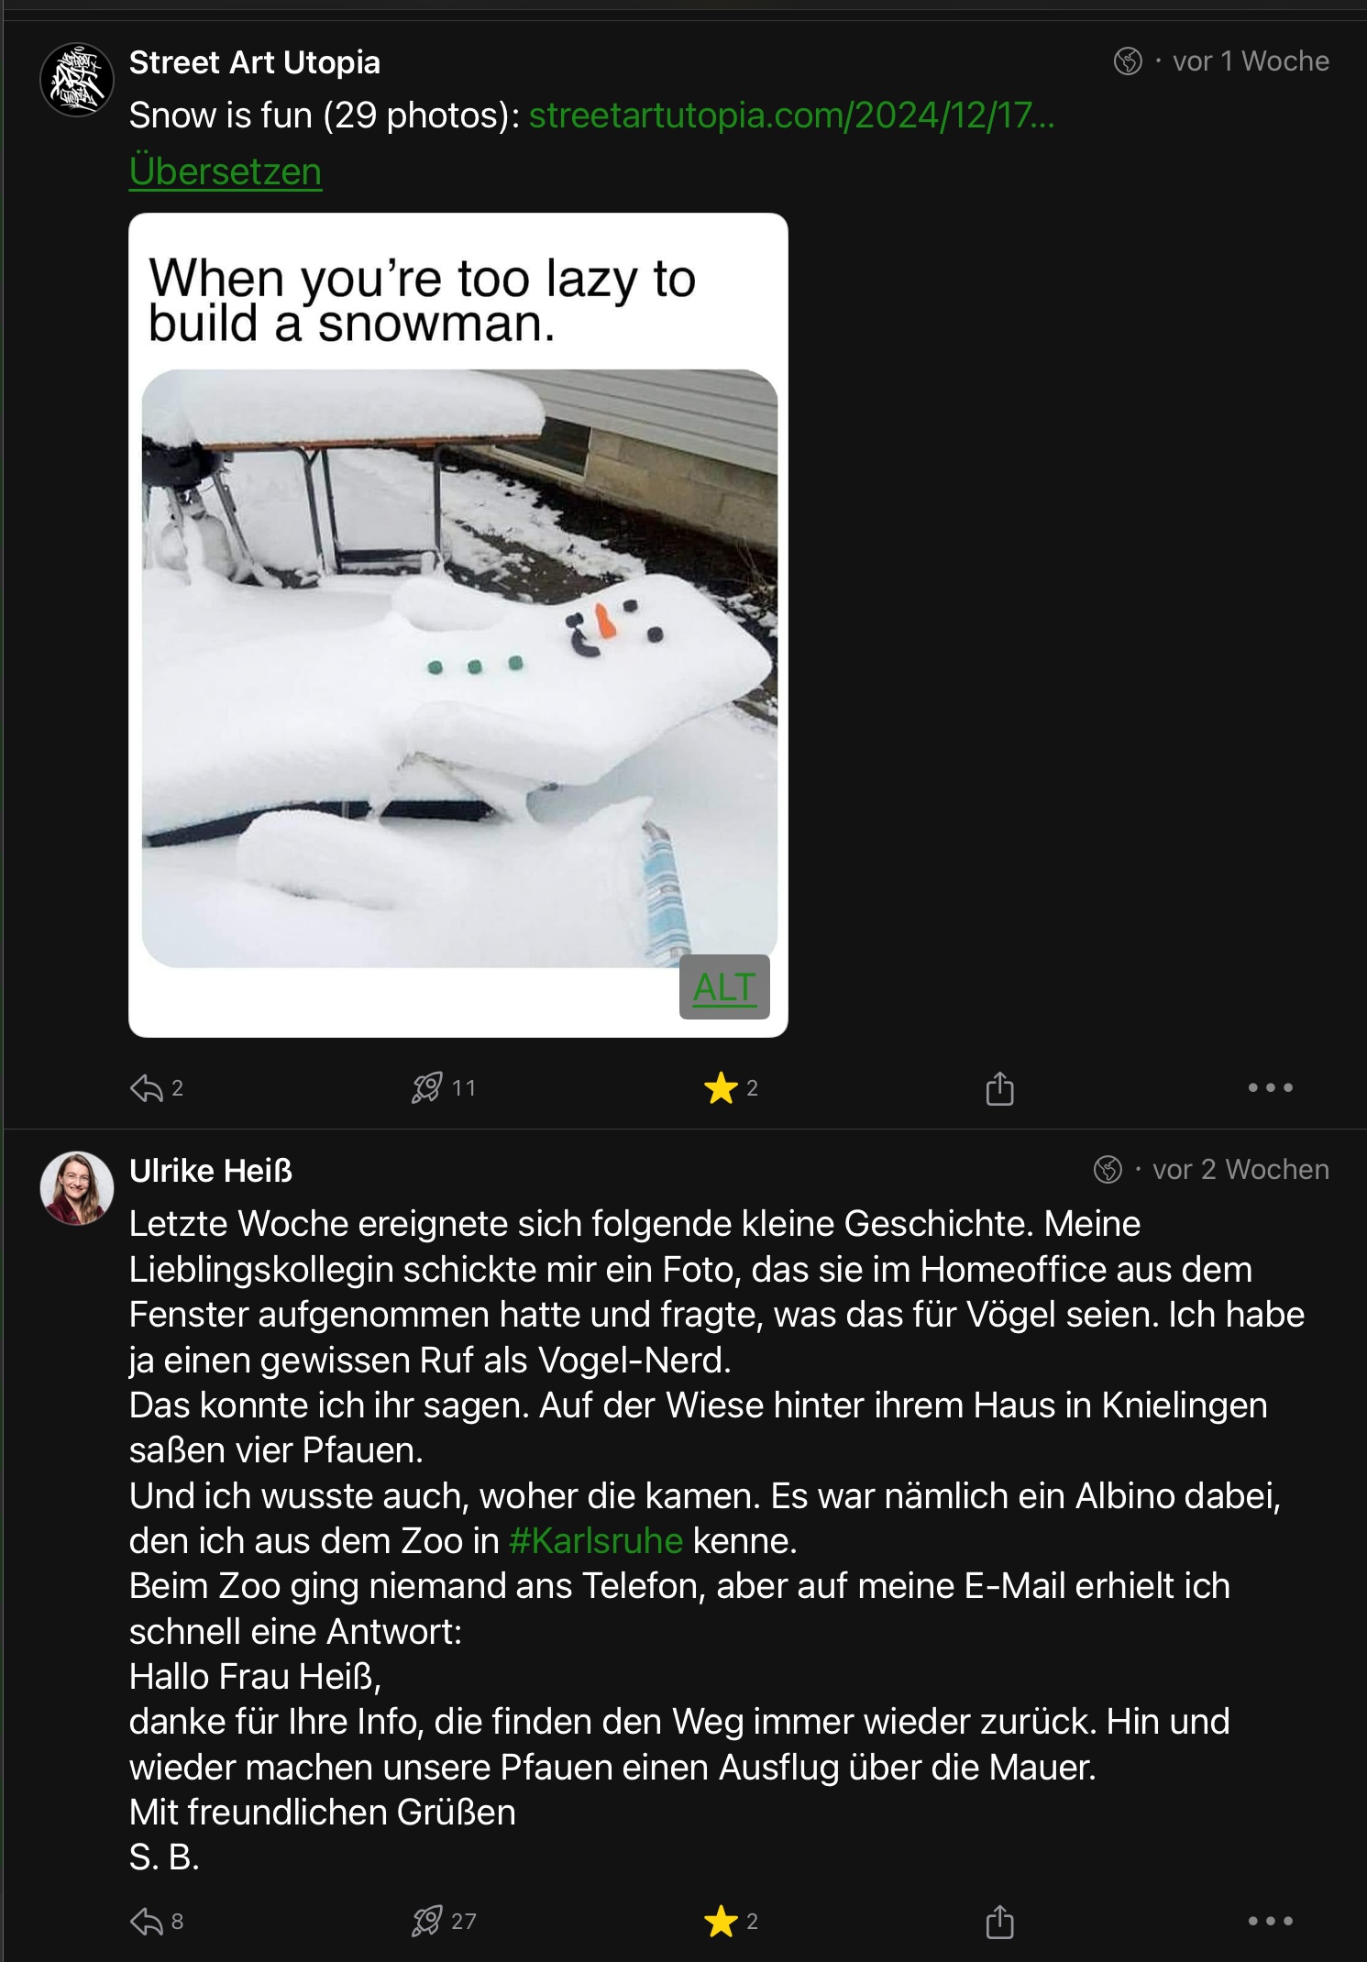The width and height of the screenshot is (1367, 1962).
Task: Click the public visibility globe on snowman post
Action: (1128, 61)
